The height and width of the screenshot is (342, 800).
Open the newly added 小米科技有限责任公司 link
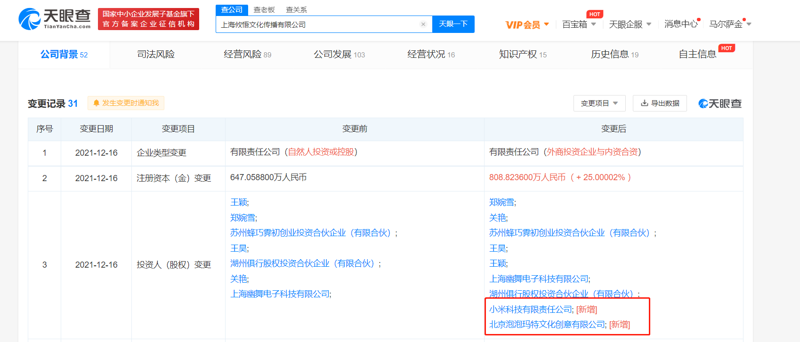coord(530,310)
